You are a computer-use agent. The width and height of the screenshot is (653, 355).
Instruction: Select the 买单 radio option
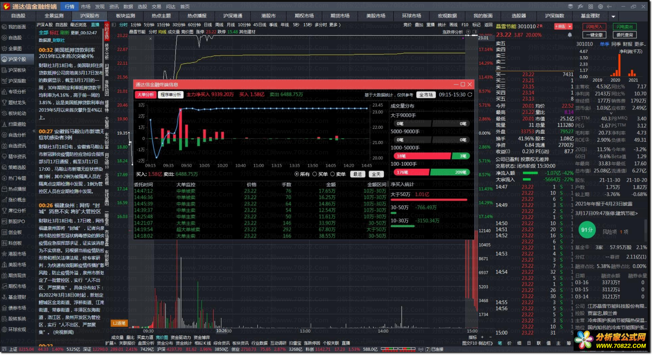point(320,174)
